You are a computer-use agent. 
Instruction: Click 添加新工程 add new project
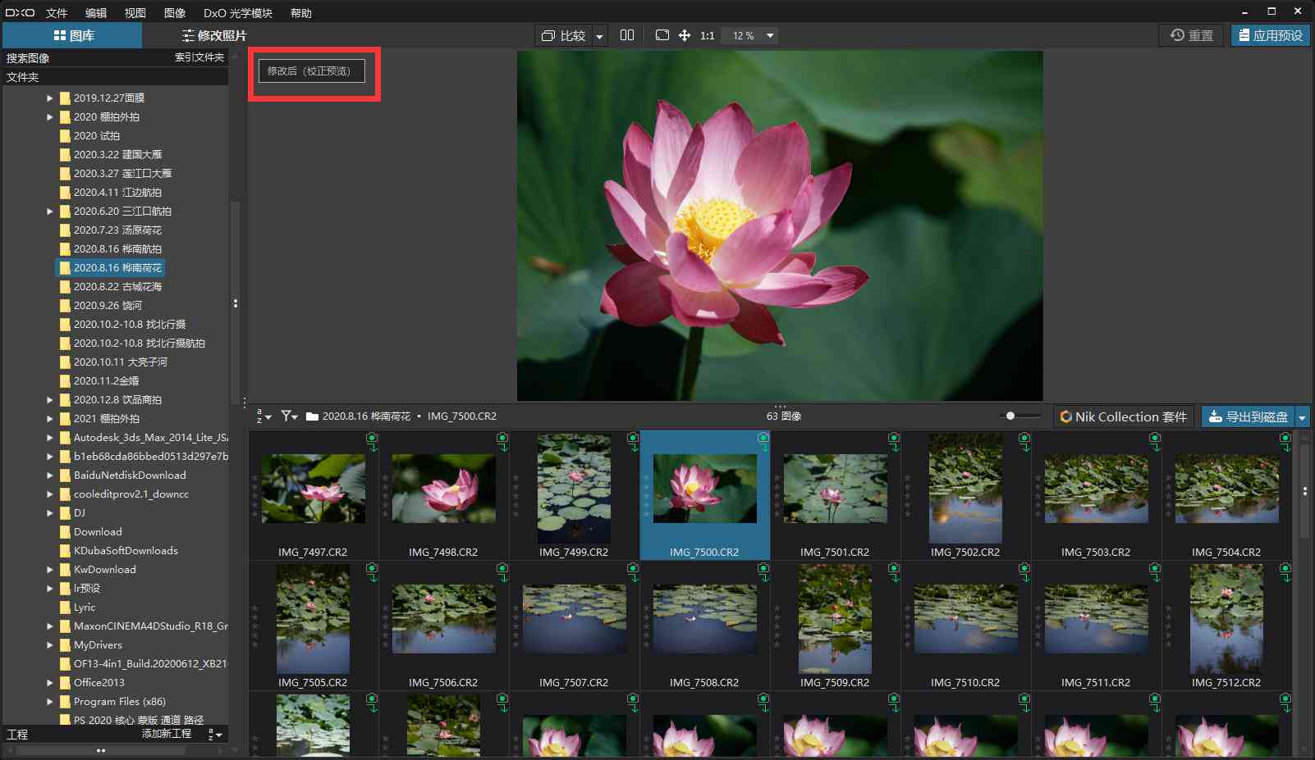[167, 734]
